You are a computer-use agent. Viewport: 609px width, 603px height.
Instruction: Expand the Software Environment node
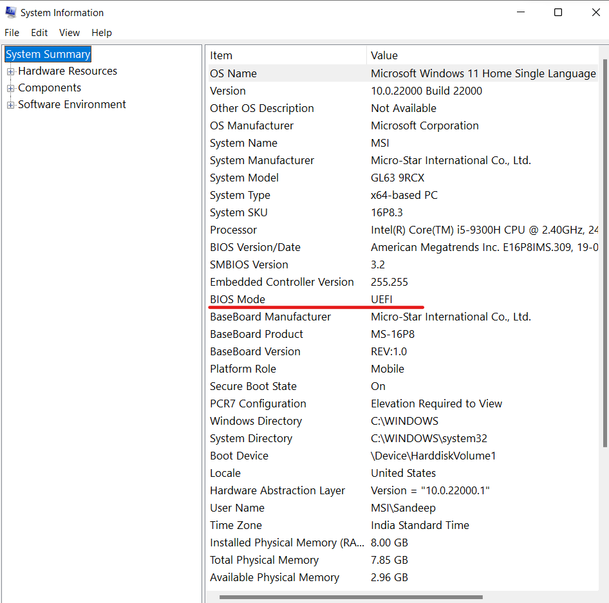click(x=10, y=105)
